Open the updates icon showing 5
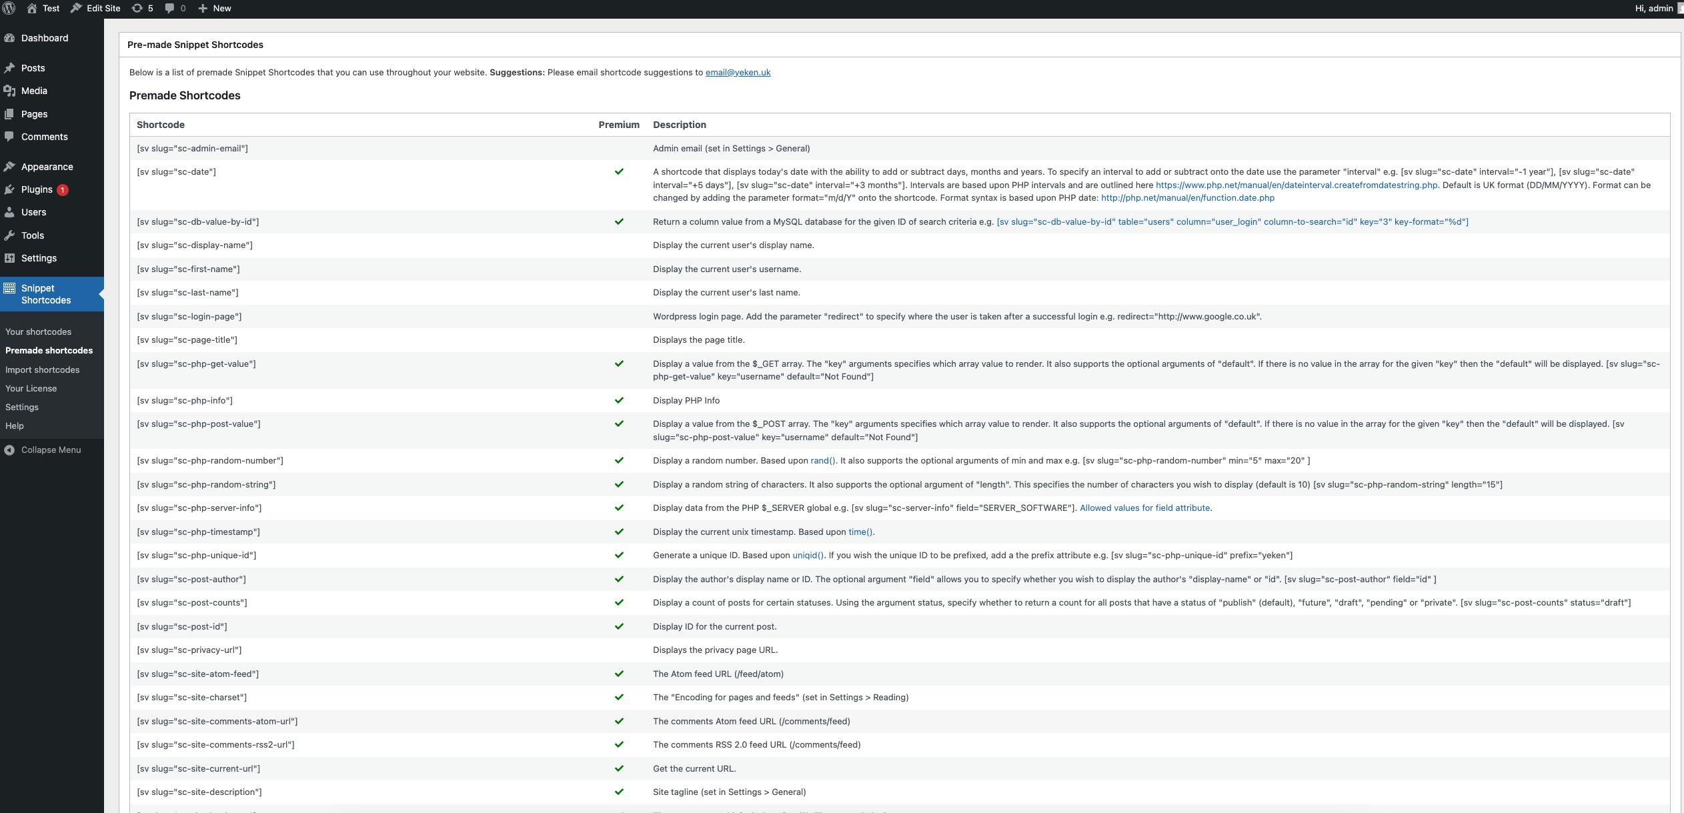Screen dimensions: 1684x813 click(137, 8)
